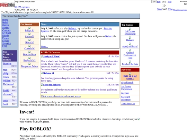The height and width of the screenshot is (140, 187).
Task: Open TheNomad's profile link
Action: [x=8, y=84]
